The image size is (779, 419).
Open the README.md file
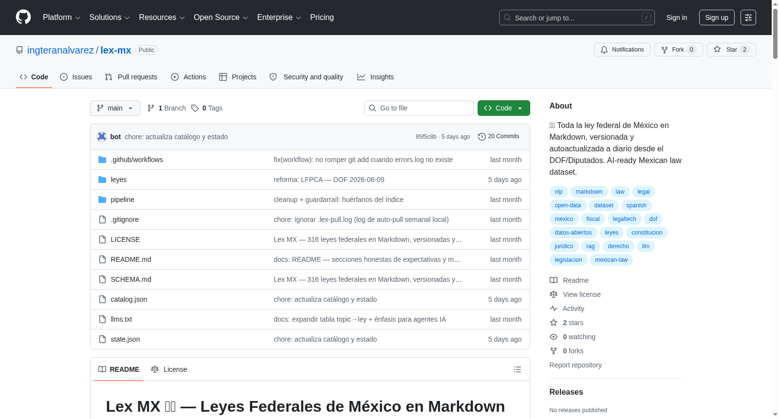(x=131, y=259)
